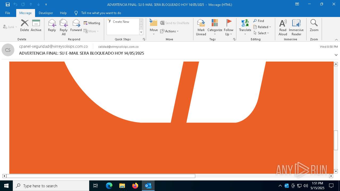Image resolution: width=340 pixels, height=191 pixels.
Task: Go to the next item using the down arrow
Action: click(x=39, y=5)
